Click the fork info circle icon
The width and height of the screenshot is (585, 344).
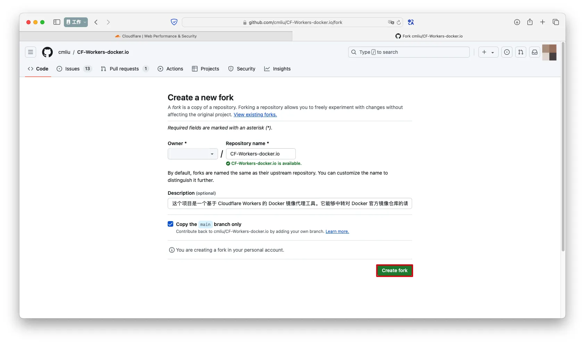(172, 250)
